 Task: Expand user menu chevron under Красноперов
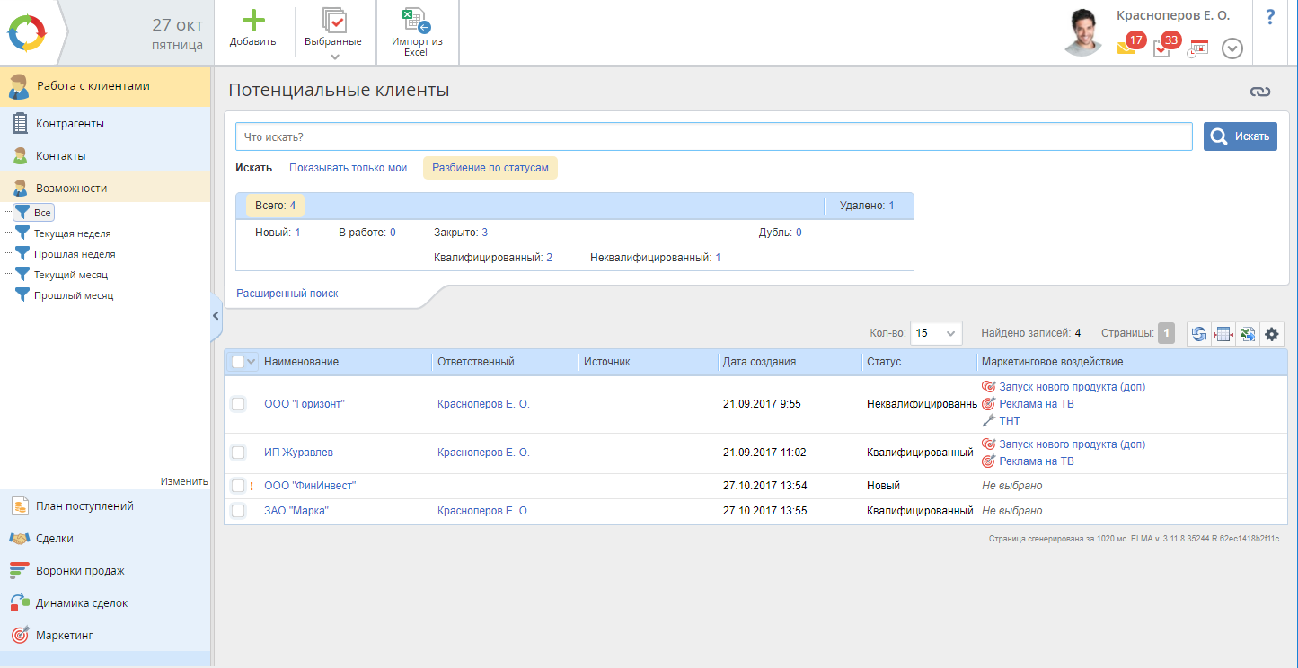tap(1232, 48)
